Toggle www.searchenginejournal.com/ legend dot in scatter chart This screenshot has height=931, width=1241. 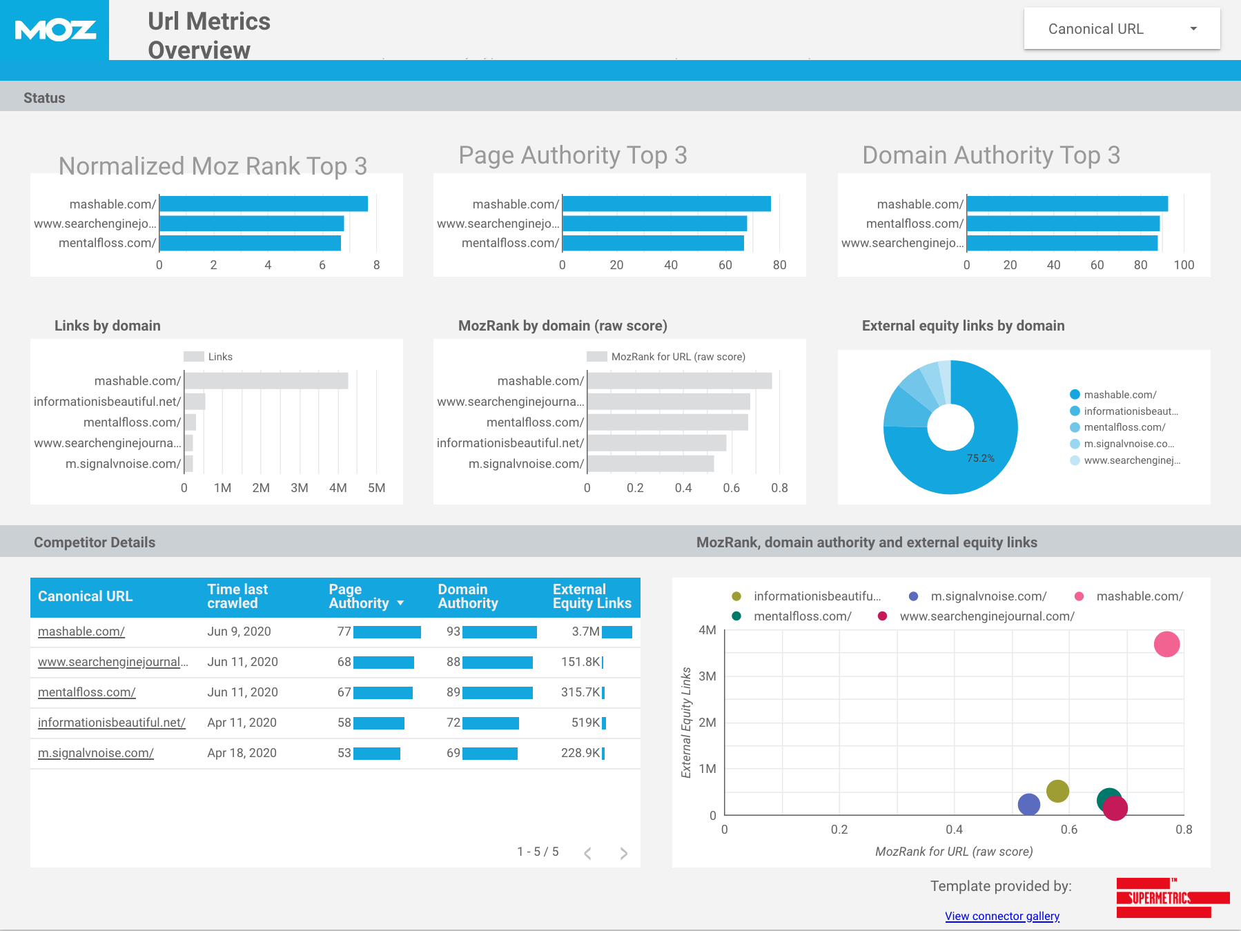tap(882, 616)
